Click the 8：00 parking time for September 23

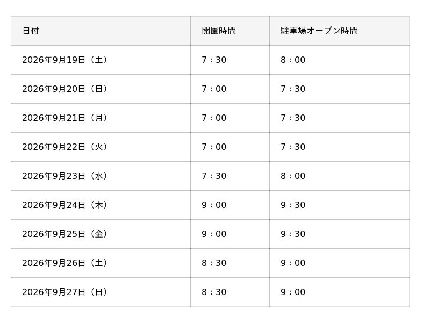click(x=293, y=176)
